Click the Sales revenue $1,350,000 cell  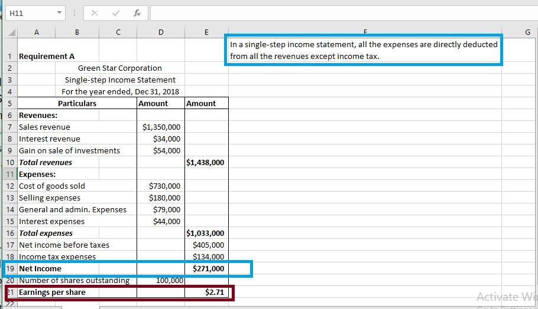pyautogui.click(x=161, y=127)
